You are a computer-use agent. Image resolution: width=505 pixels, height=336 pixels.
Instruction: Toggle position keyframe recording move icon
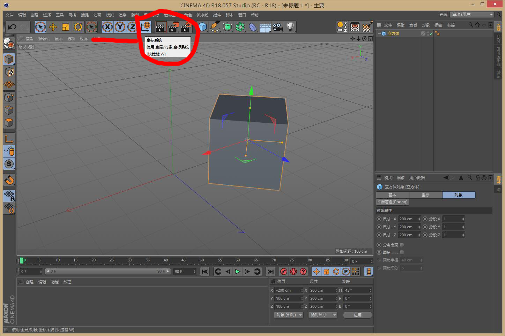pyautogui.click(x=317, y=272)
